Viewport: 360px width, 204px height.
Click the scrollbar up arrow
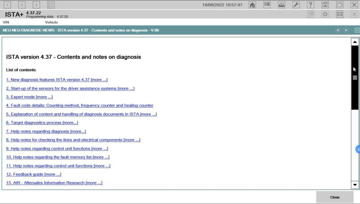pyautogui.click(x=355, y=42)
